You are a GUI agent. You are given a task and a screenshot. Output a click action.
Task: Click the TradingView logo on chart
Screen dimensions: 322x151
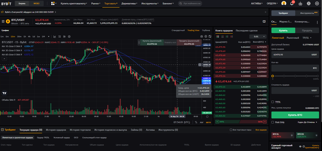click(4, 93)
